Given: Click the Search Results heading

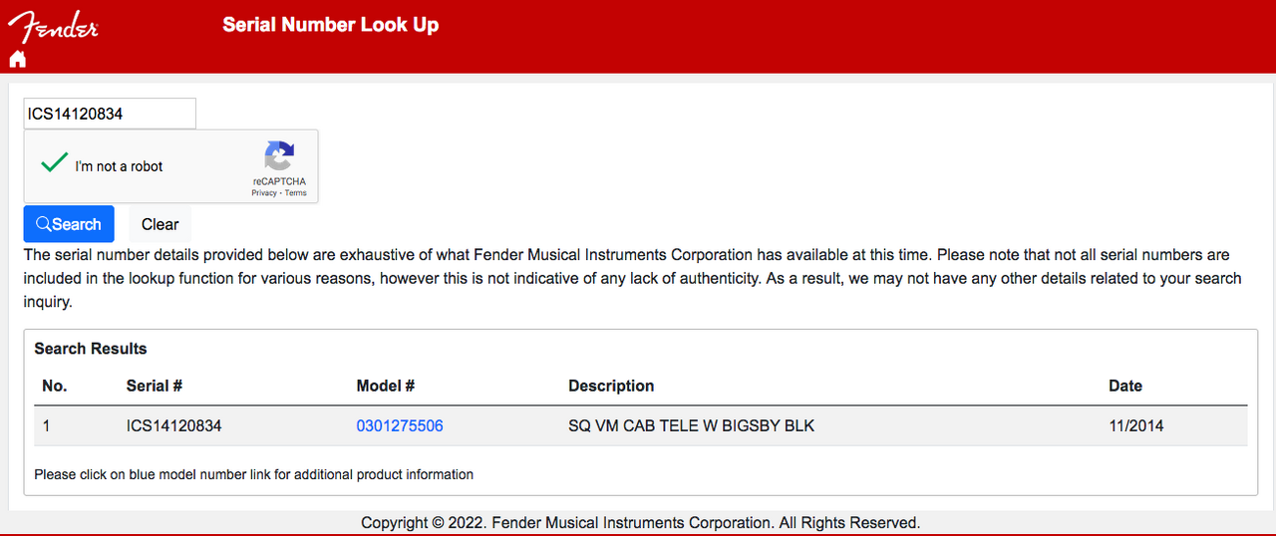Looking at the screenshot, I should (91, 349).
